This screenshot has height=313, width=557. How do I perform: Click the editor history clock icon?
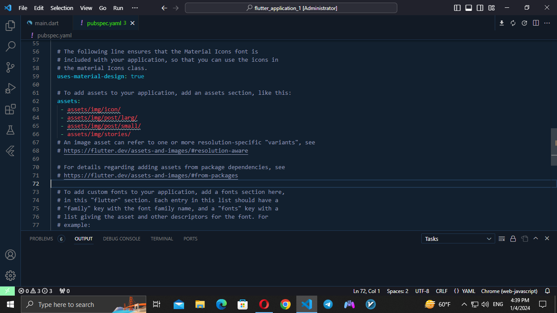(x=524, y=23)
